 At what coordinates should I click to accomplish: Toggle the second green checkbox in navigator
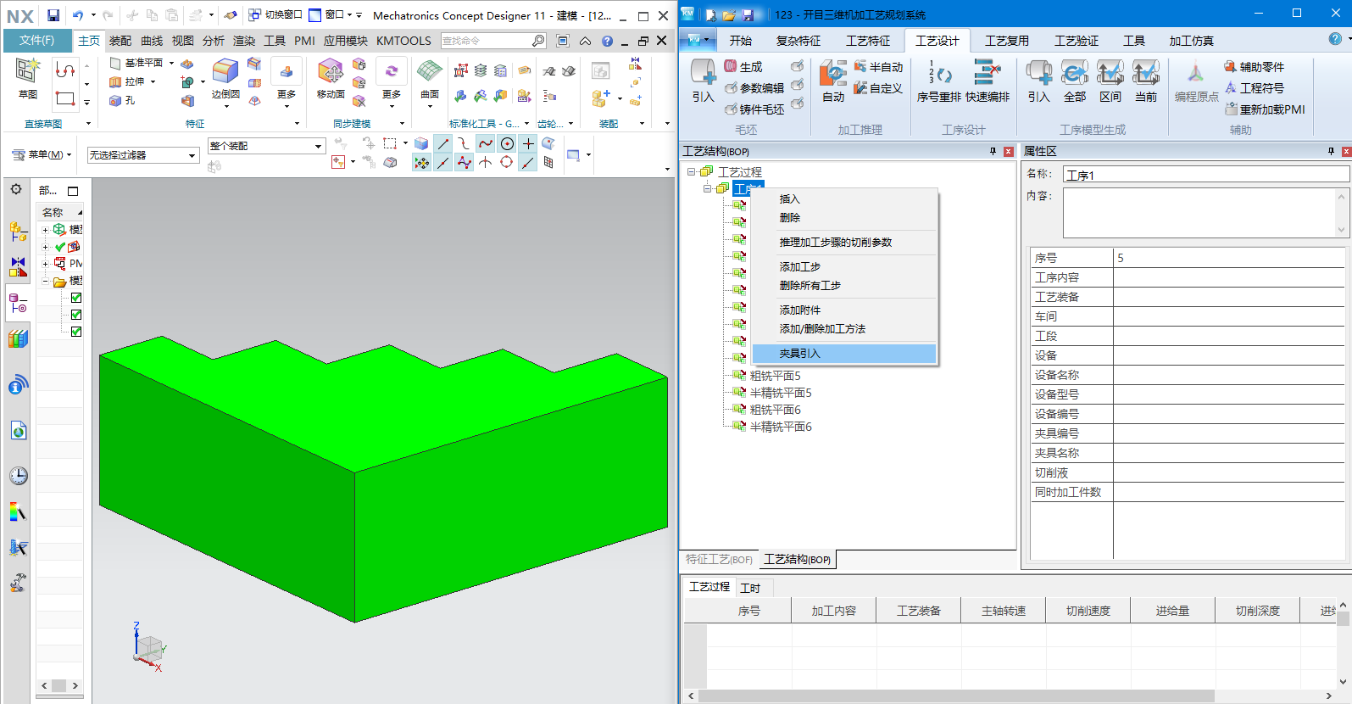[76, 315]
